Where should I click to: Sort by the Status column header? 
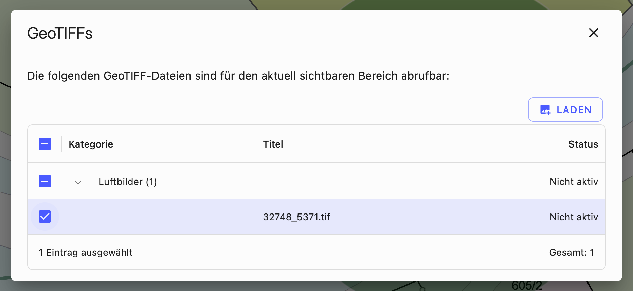[583, 144]
